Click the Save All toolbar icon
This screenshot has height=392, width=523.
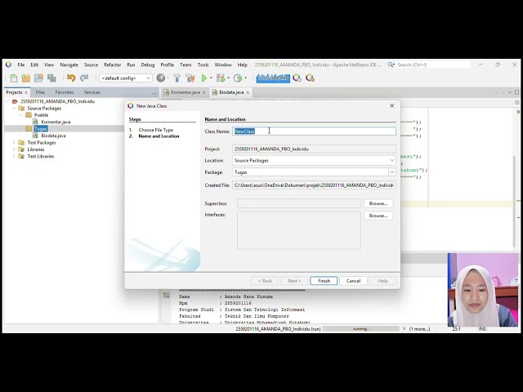(51, 78)
